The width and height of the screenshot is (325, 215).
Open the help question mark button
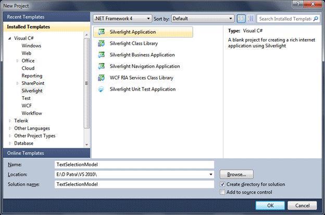[x=298, y=4]
